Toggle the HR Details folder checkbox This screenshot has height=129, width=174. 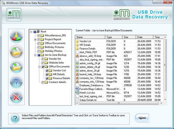coord(47,75)
